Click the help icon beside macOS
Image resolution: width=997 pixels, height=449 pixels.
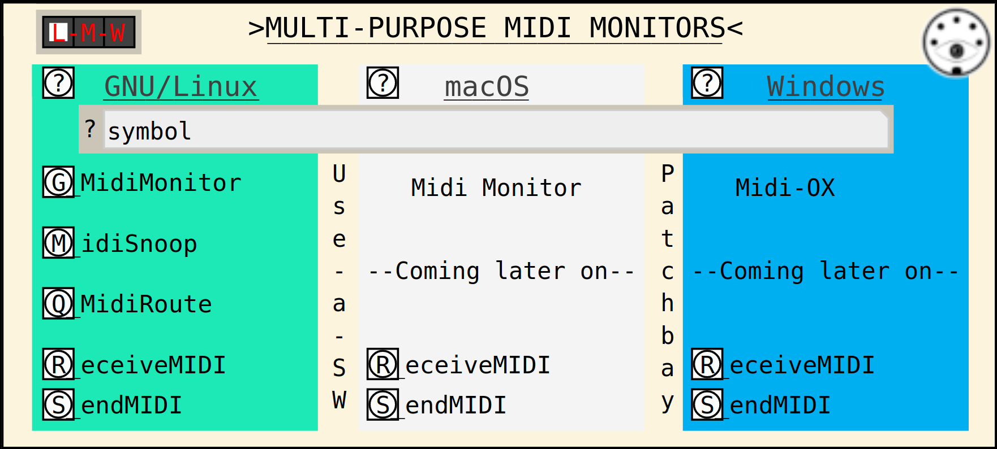tap(383, 82)
